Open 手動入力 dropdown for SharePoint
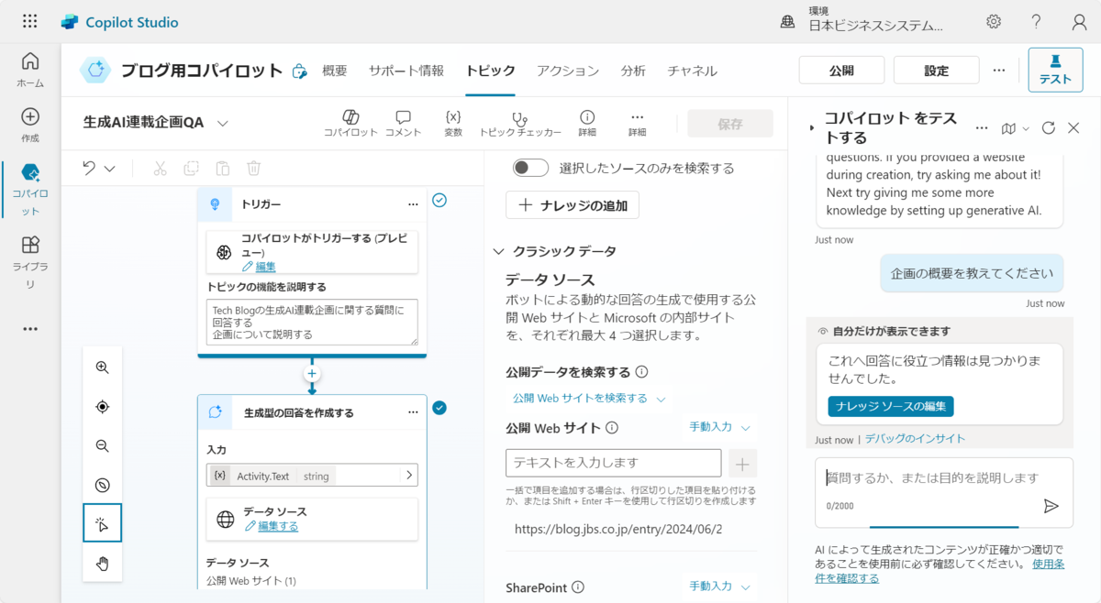The height and width of the screenshot is (603, 1101). click(x=720, y=586)
